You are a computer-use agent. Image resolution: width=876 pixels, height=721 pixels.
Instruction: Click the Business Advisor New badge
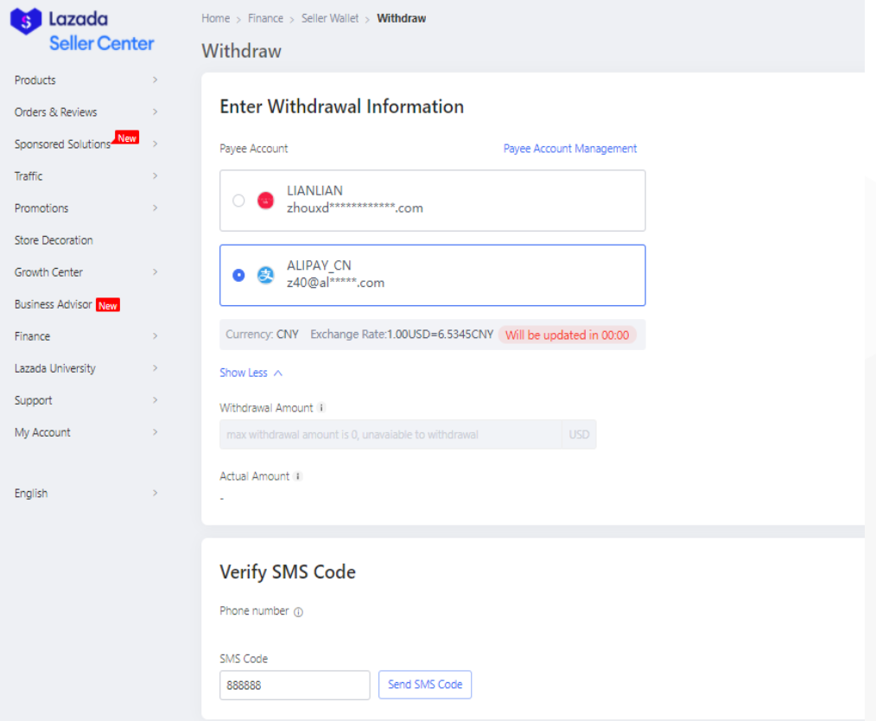click(108, 305)
